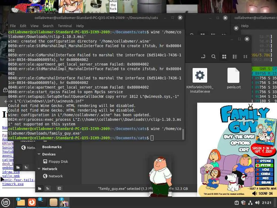This screenshot has height=208, width=277.
Task: Switch file manager to compact view
Action: 245,57
